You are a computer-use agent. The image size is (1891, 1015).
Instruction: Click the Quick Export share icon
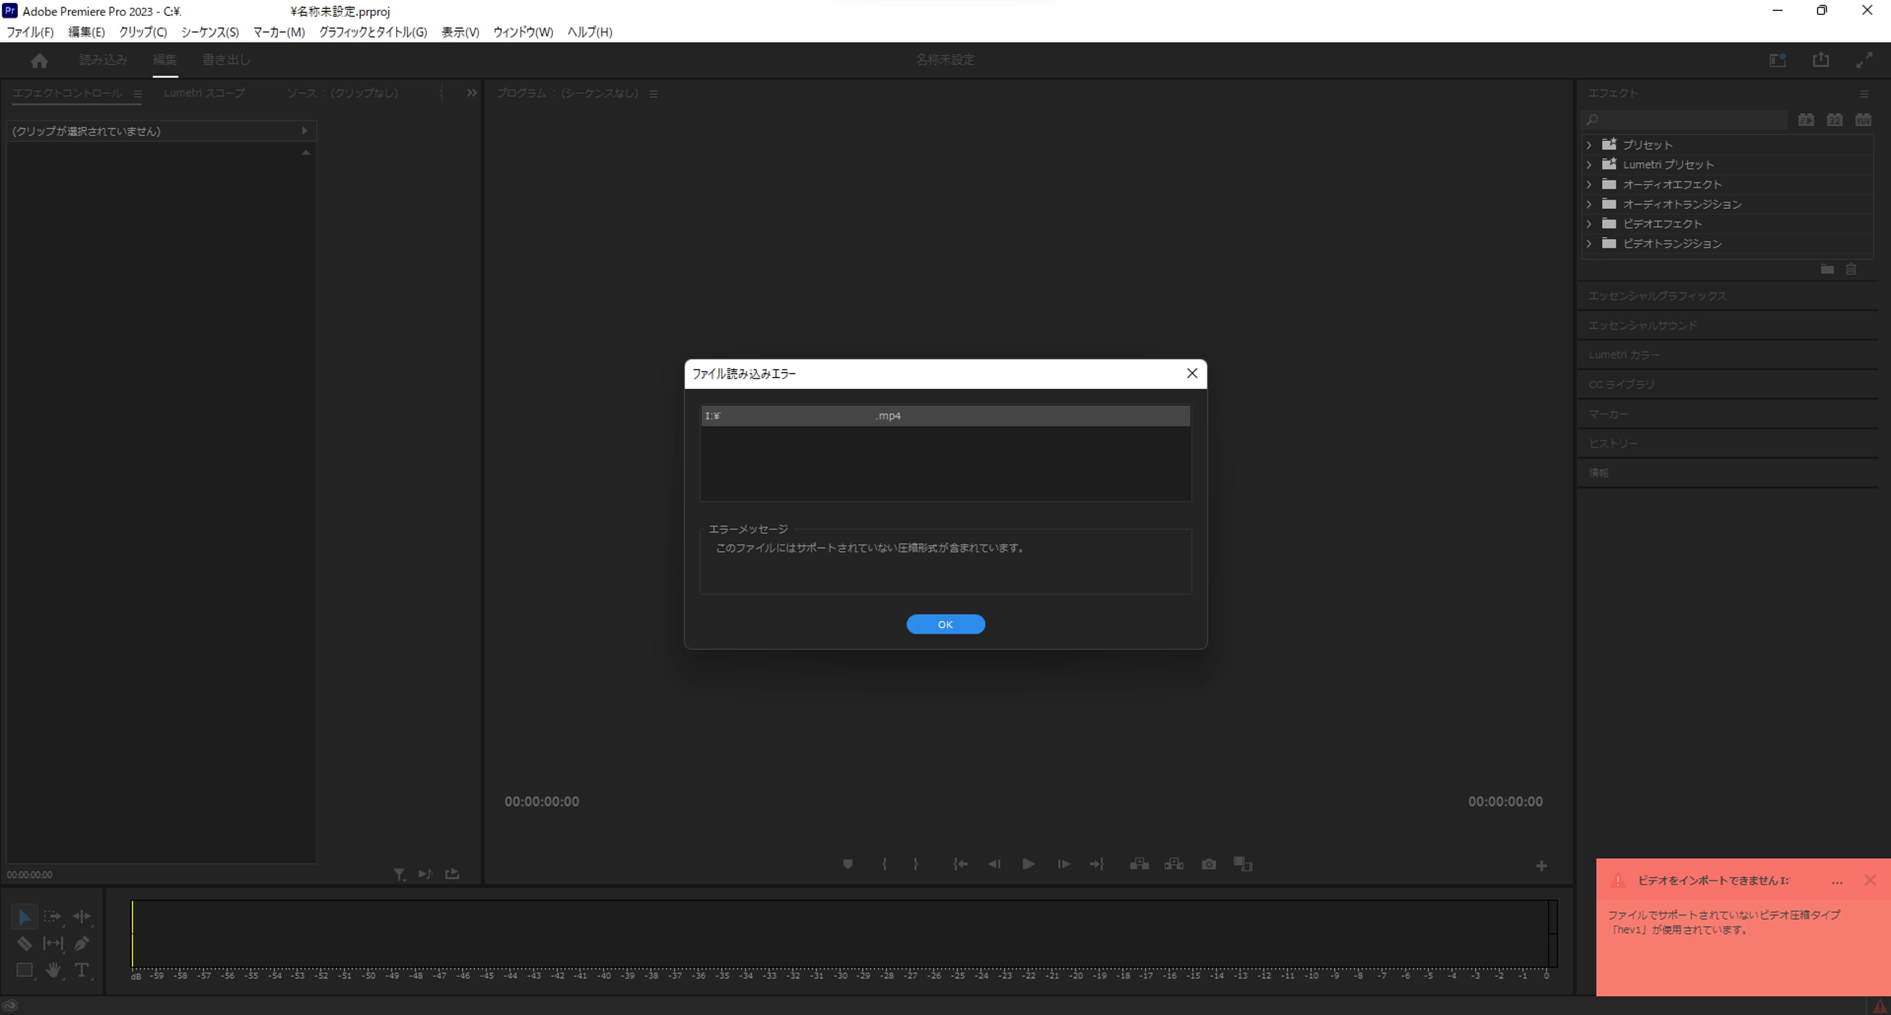(1821, 60)
